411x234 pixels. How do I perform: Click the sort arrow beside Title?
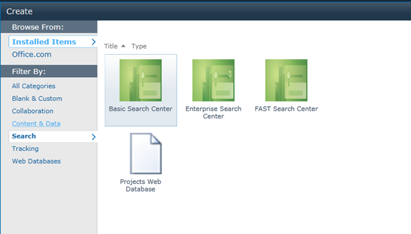tap(123, 46)
